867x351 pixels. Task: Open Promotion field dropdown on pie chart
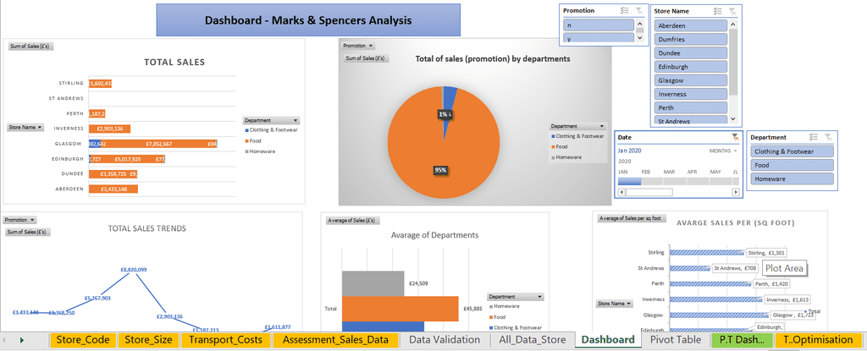tap(358, 46)
